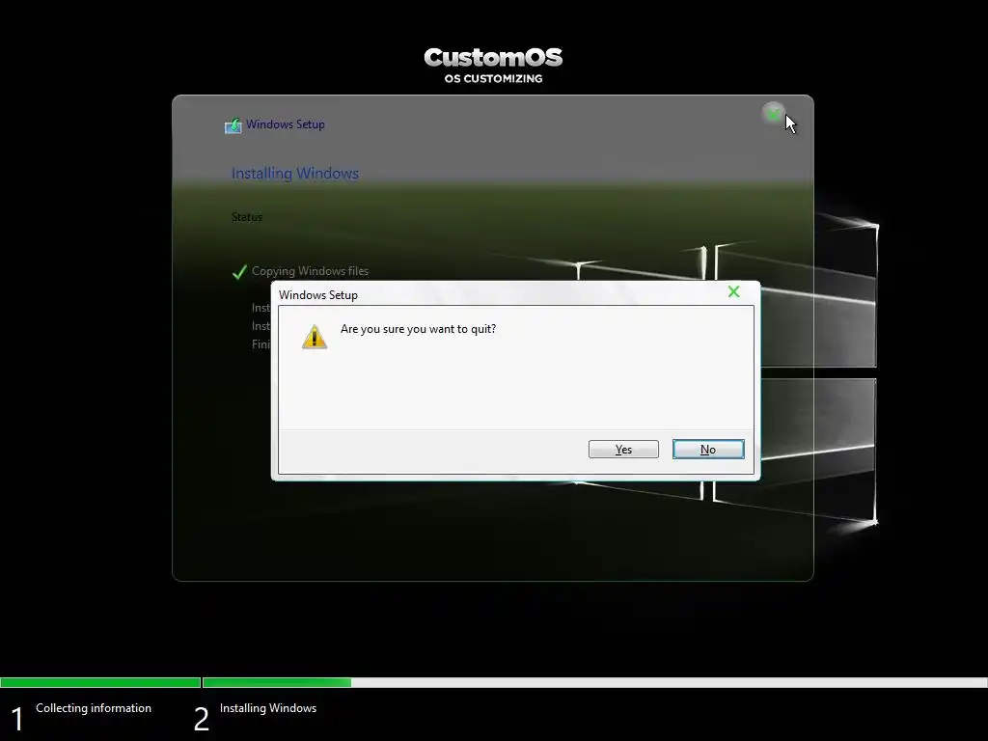The width and height of the screenshot is (988, 741).
Task: Close the Installing Windows setup window
Action: point(773,114)
